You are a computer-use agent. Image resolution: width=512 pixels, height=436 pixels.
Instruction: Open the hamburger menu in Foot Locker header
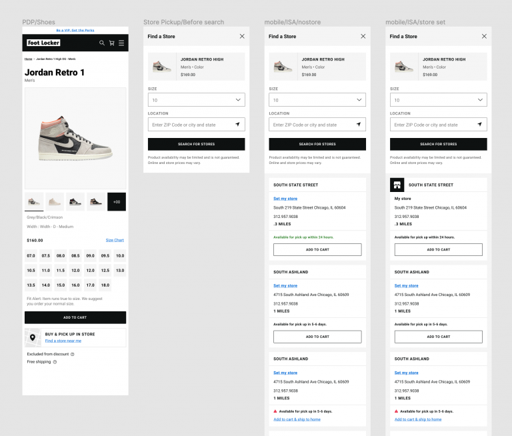click(x=121, y=43)
